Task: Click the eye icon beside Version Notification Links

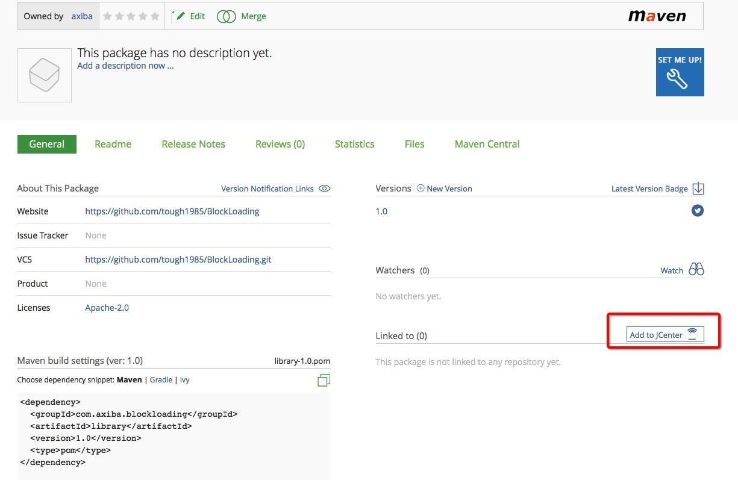Action: coord(324,189)
